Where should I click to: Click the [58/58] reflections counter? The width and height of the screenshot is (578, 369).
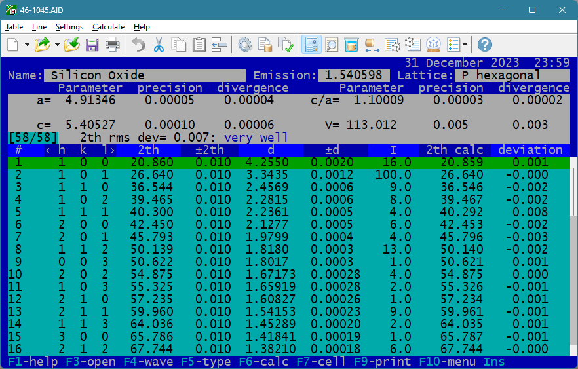click(x=33, y=138)
